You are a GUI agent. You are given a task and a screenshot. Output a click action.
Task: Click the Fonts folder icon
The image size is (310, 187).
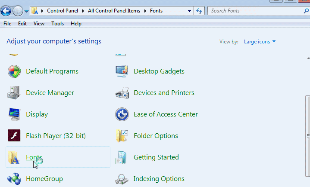click(14, 157)
